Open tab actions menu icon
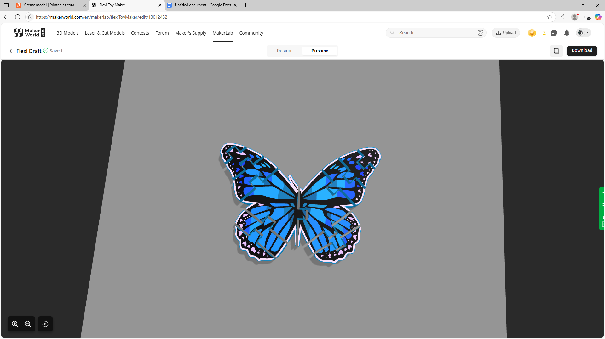 (x=6, y=5)
